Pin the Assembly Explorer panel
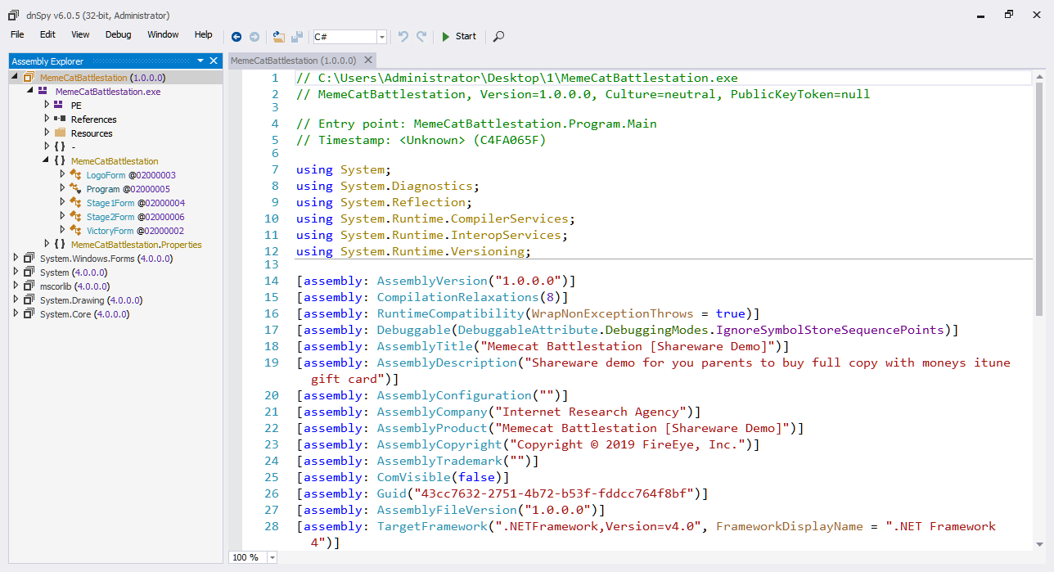The image size is (1054, 572). [x=199, y=61]
